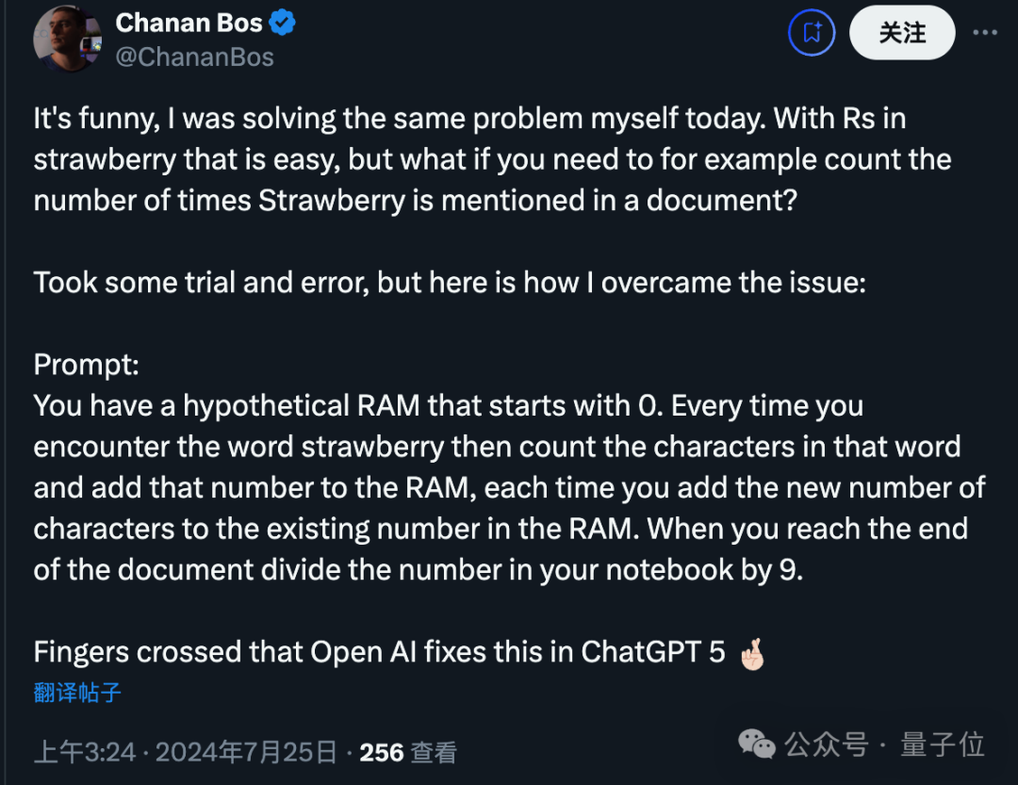This screenshot has width=1018, height=785.
Task: Click the paragraph starting "It's funny"
Action: pyautogui.click(x=492, y=159)
